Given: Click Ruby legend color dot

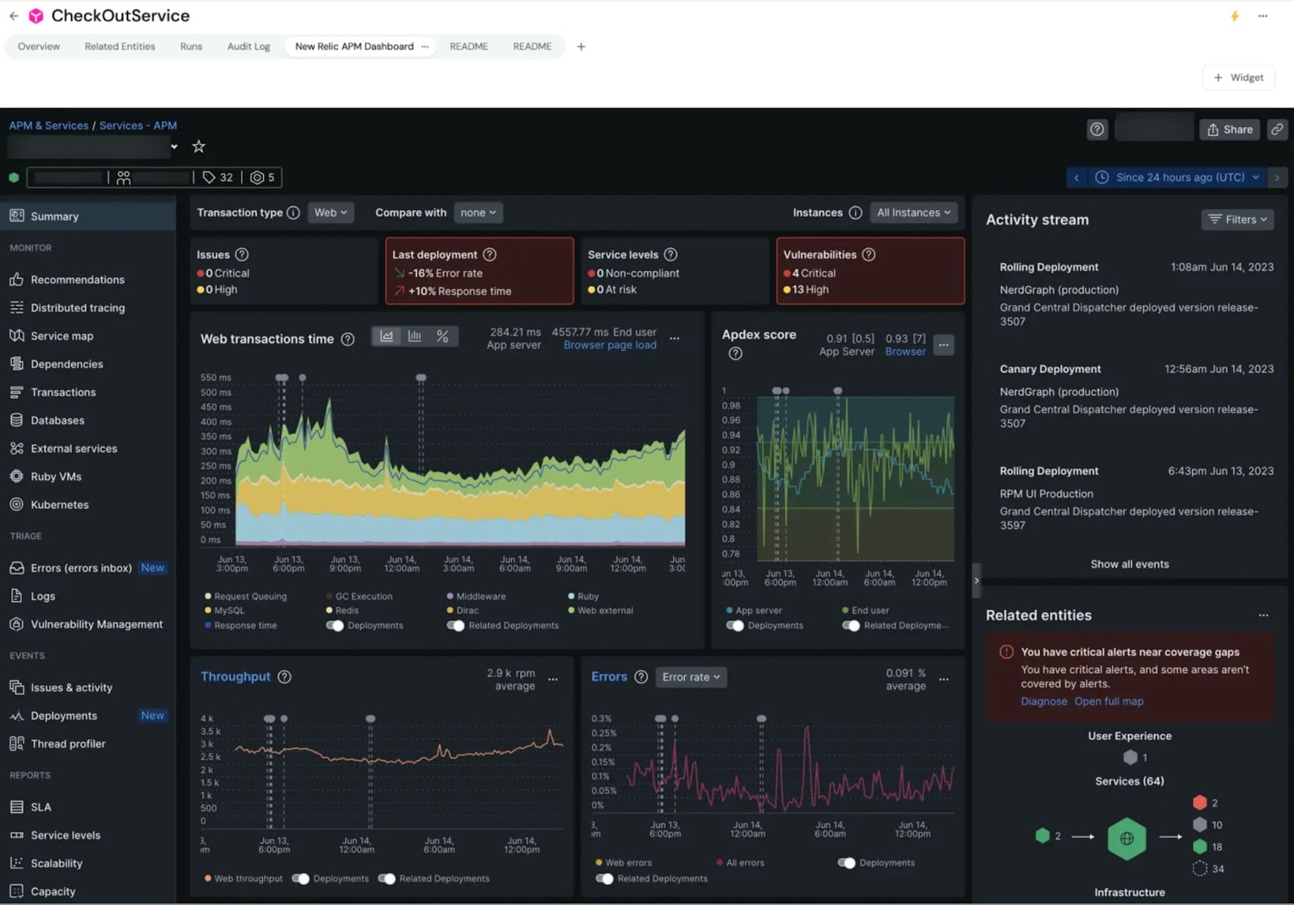Looking at the screenshot, I should (571, 597).
